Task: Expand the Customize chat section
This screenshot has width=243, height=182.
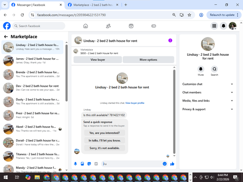Action: pos(208,84)
